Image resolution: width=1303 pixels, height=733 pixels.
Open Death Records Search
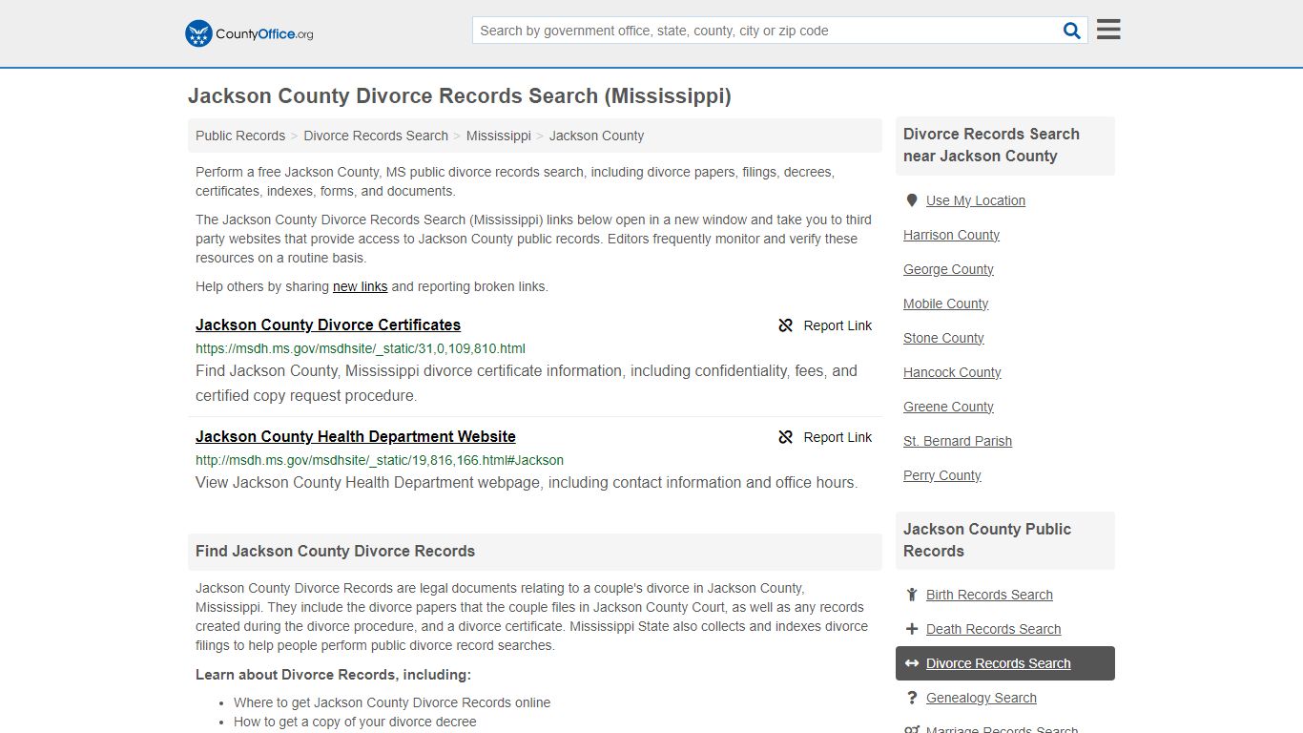click(993, 629)
